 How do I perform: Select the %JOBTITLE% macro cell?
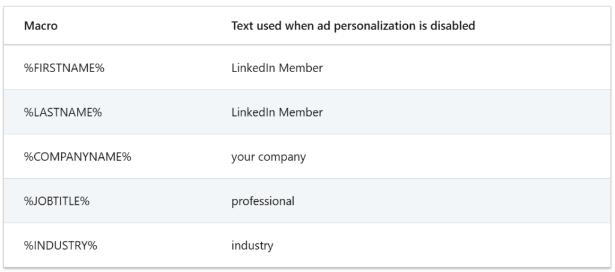click(56, 201)
